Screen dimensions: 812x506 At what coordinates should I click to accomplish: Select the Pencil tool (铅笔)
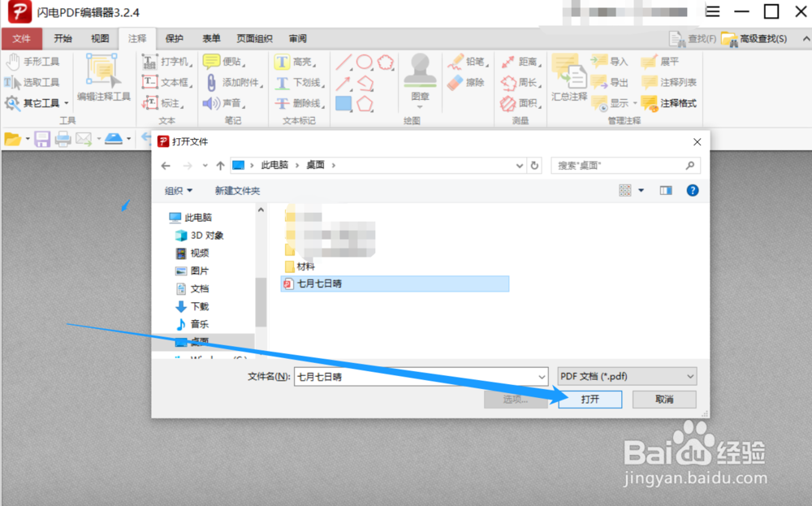click(x=467, y=62)
